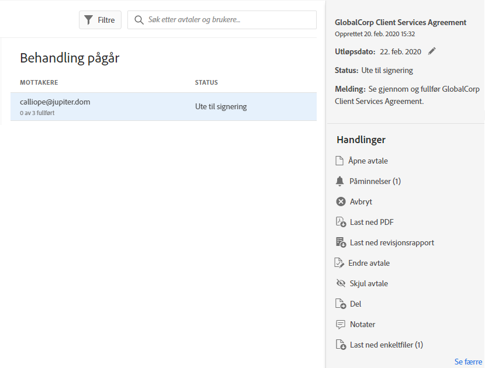Choose Påminnelser (1) from actions
The height and width of the screenshot is (368, 485).
pos(375,181)
